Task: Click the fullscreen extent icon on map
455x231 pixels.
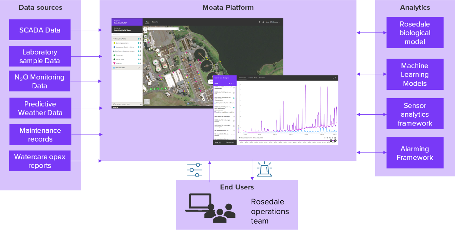Action: coord(146,41)
